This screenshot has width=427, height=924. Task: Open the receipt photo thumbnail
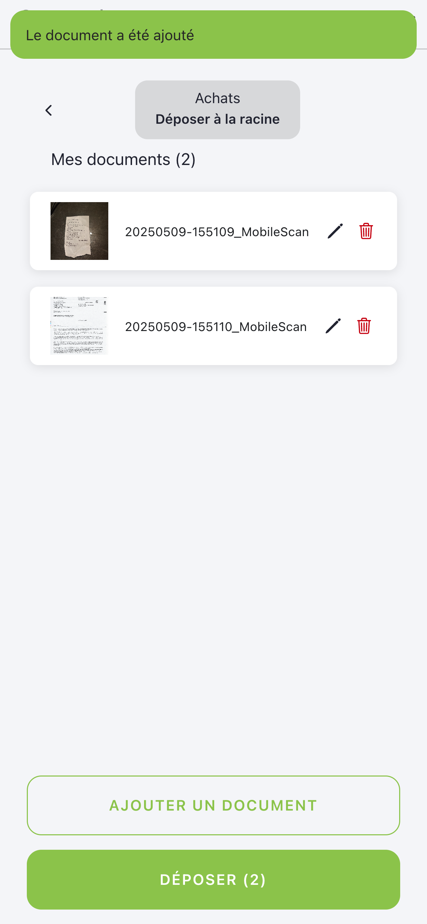[79, 231]
